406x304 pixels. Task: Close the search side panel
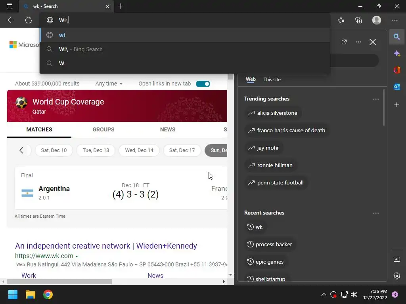pyautogui.click(x=373, y=42)
